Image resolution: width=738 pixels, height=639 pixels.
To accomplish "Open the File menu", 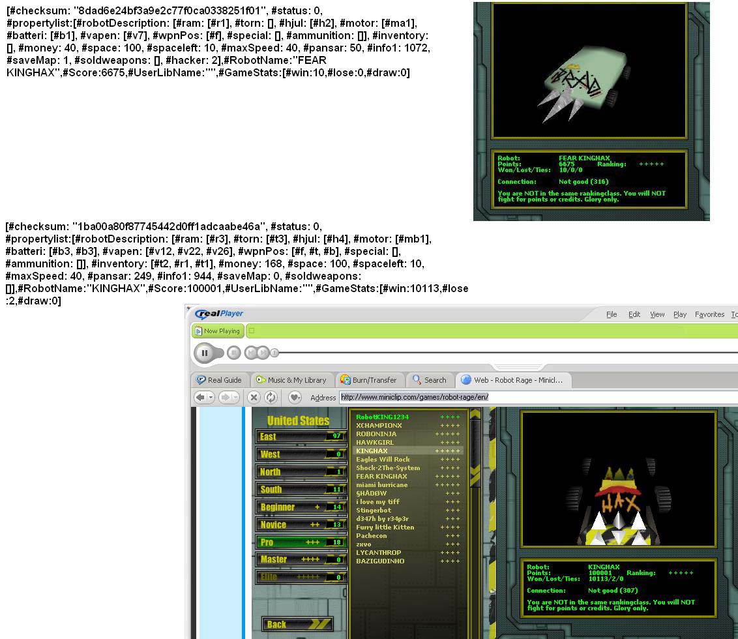I will pos(612,314).
